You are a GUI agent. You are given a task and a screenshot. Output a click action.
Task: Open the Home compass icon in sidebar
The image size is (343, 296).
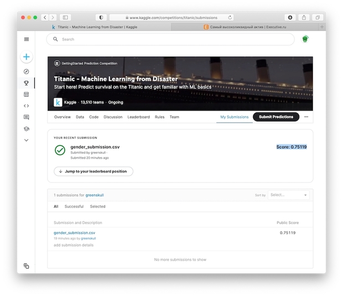(x=26, y=71)
